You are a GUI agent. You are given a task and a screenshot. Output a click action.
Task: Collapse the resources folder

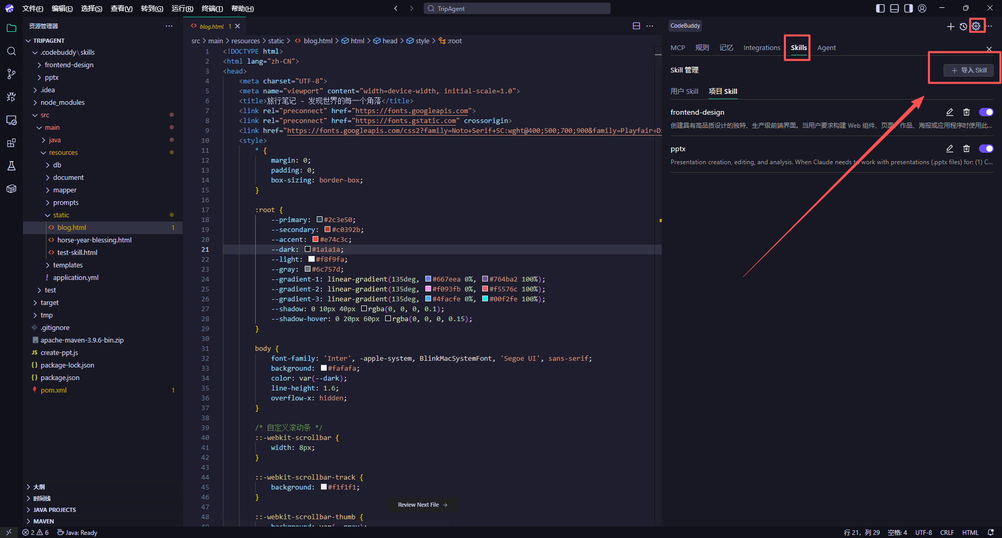click(x=63, y=152)
